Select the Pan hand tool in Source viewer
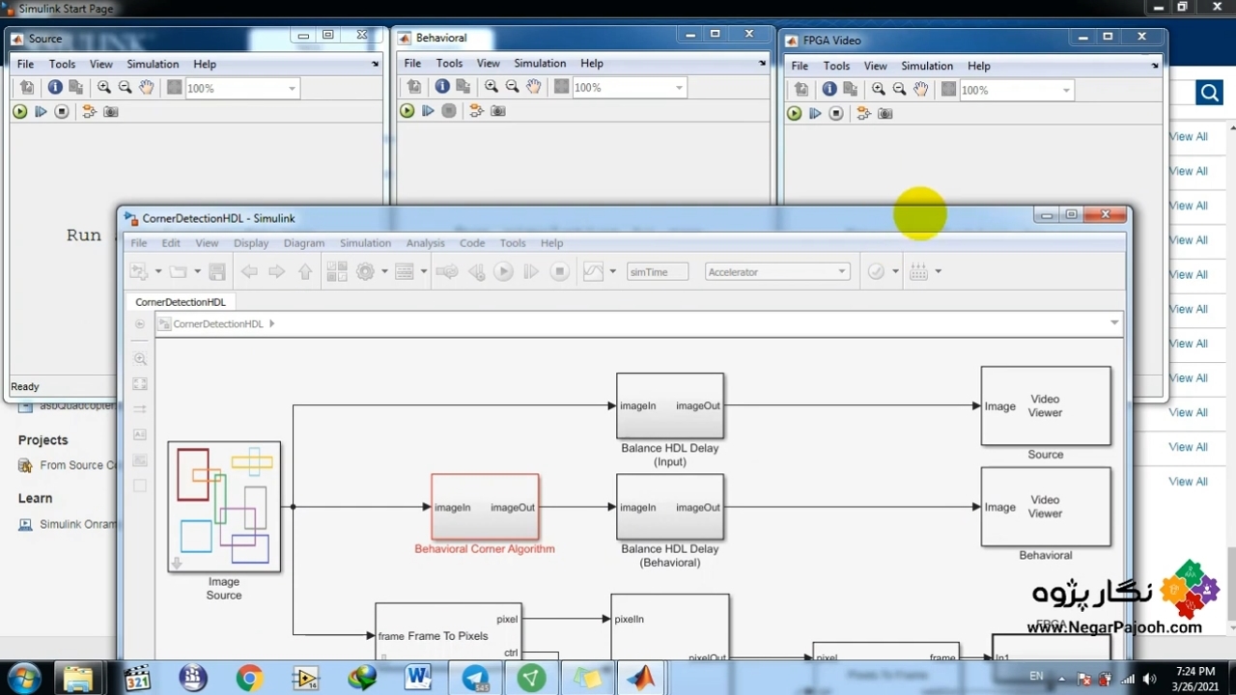1236x695 pixels. [x=146, y=88]
